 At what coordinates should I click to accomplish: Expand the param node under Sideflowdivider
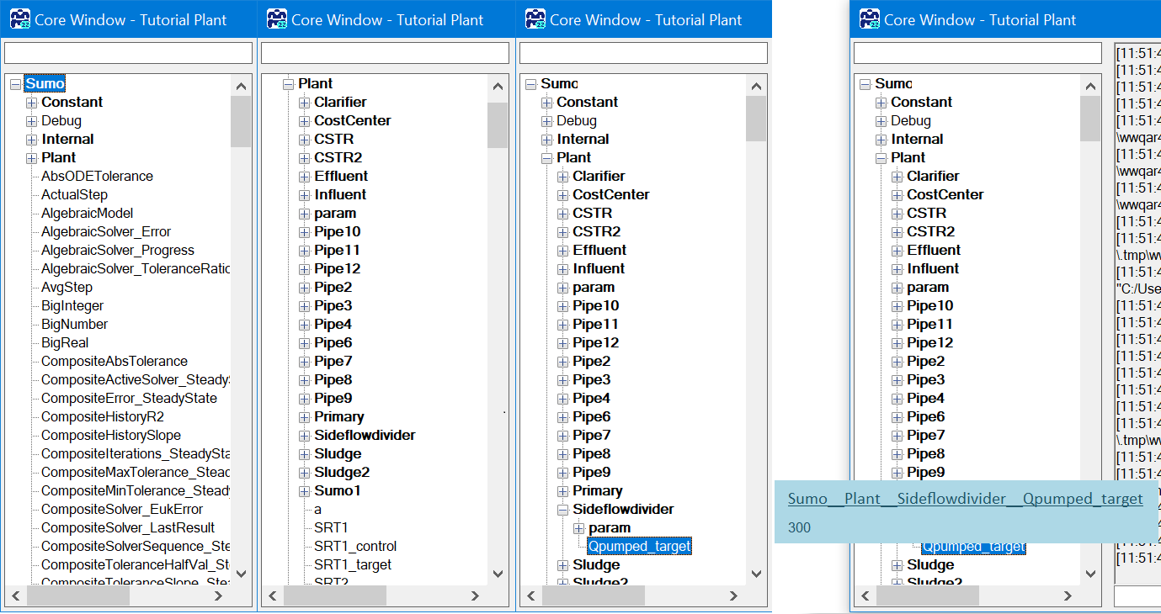point(578,528)
